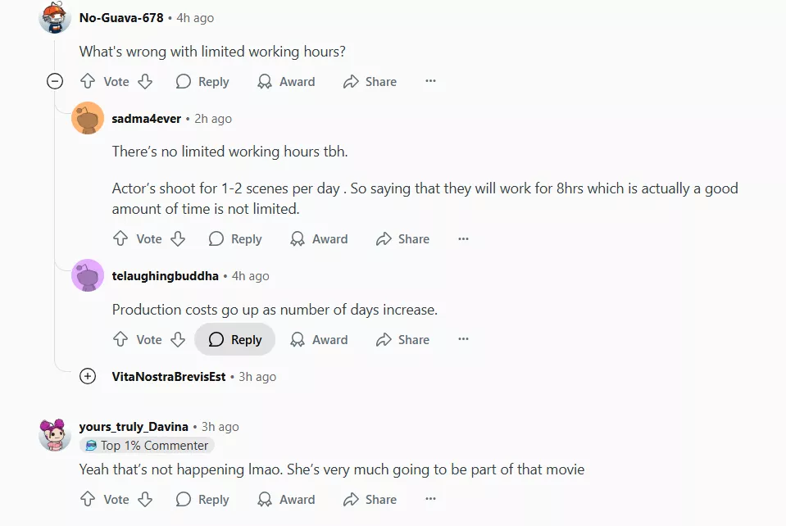Open sadma4ever's user profile link
Viewport: 786px width, 526px height.
[x=146, y=119]
